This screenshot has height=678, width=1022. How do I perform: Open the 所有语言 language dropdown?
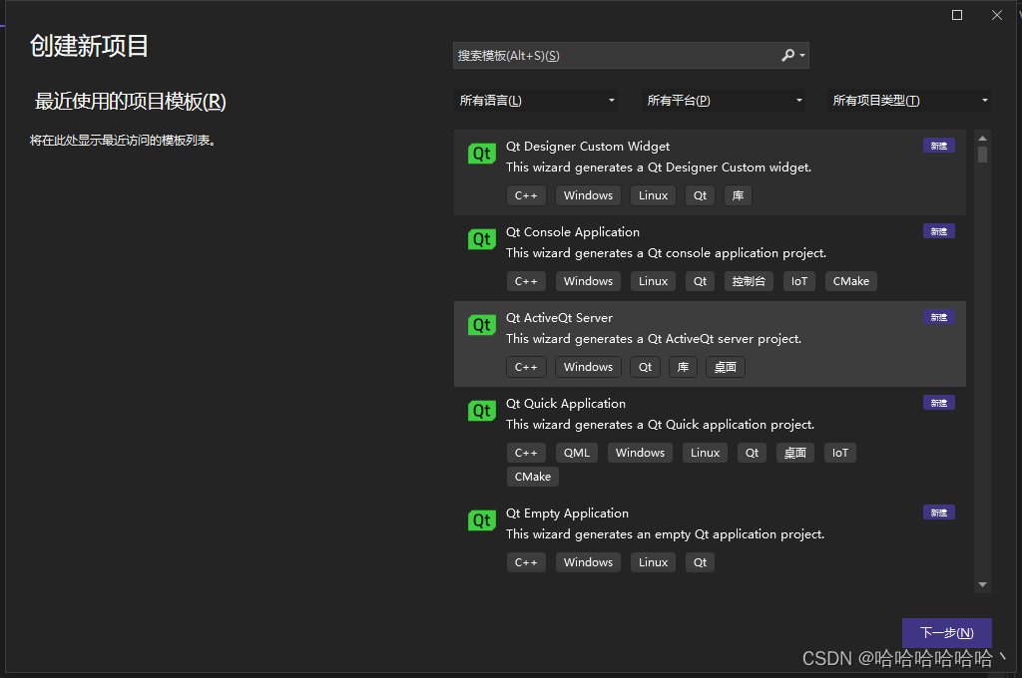point(536,101)
